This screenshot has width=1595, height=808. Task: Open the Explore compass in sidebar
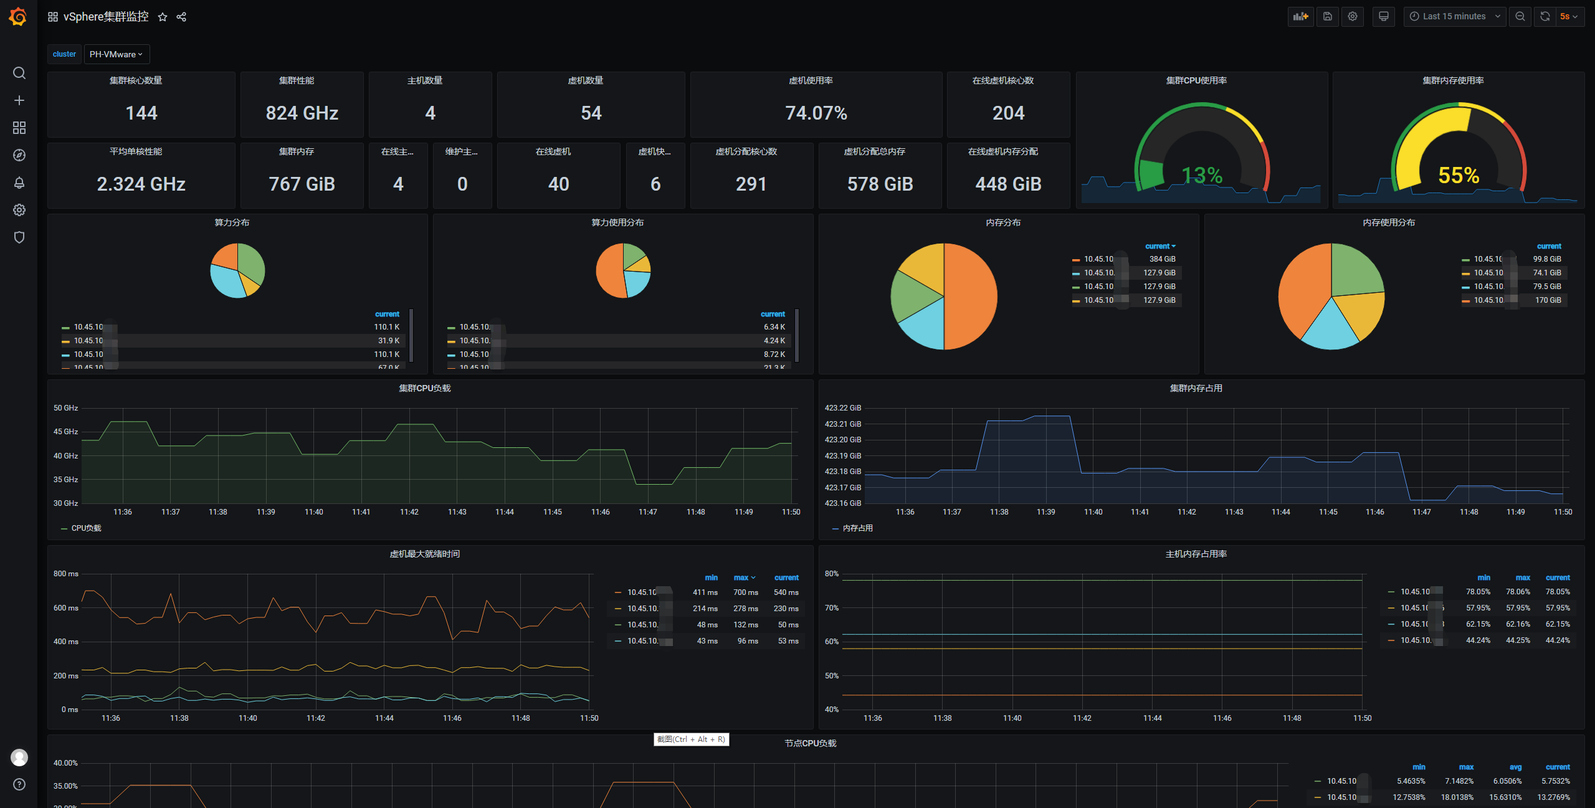click(19, 155)
